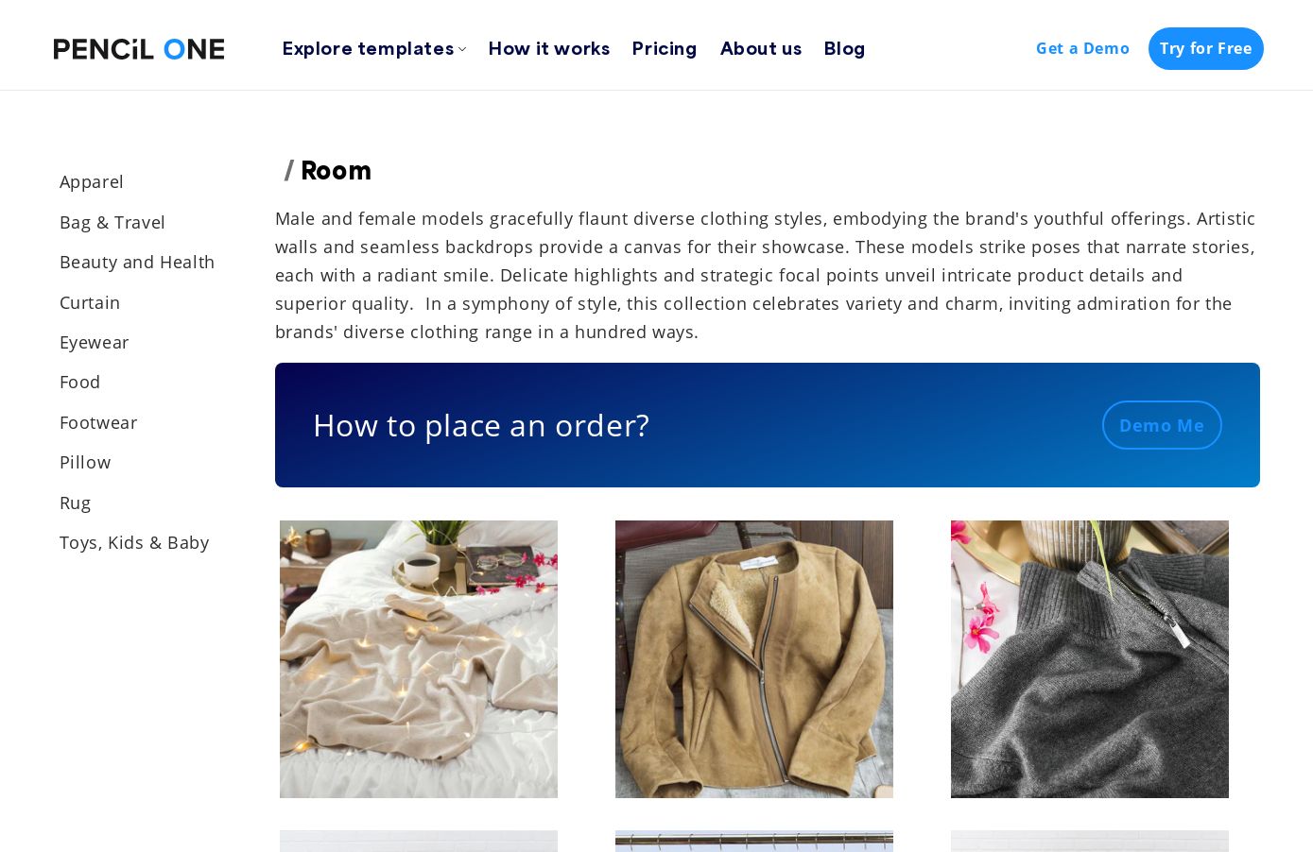
Task: Click the Pencil One logo
Action: (x=139, y=49)
